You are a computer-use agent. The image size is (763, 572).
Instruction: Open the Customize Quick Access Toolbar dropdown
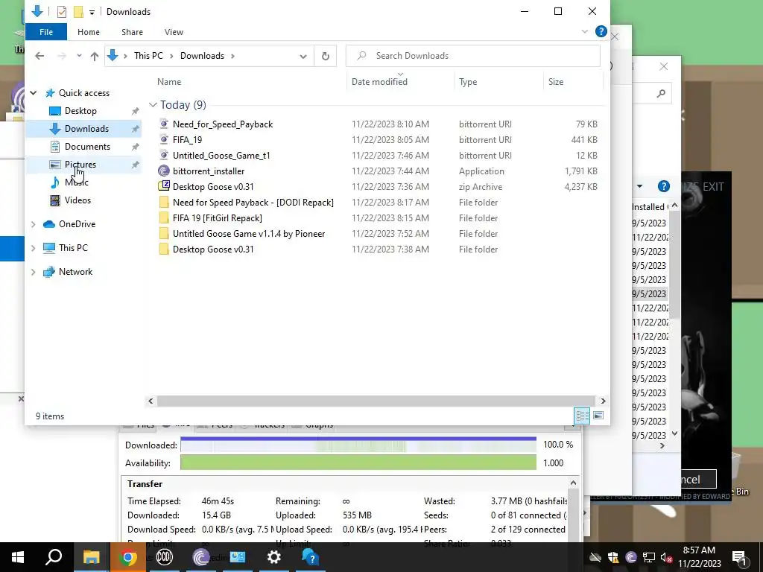(92, 12)
